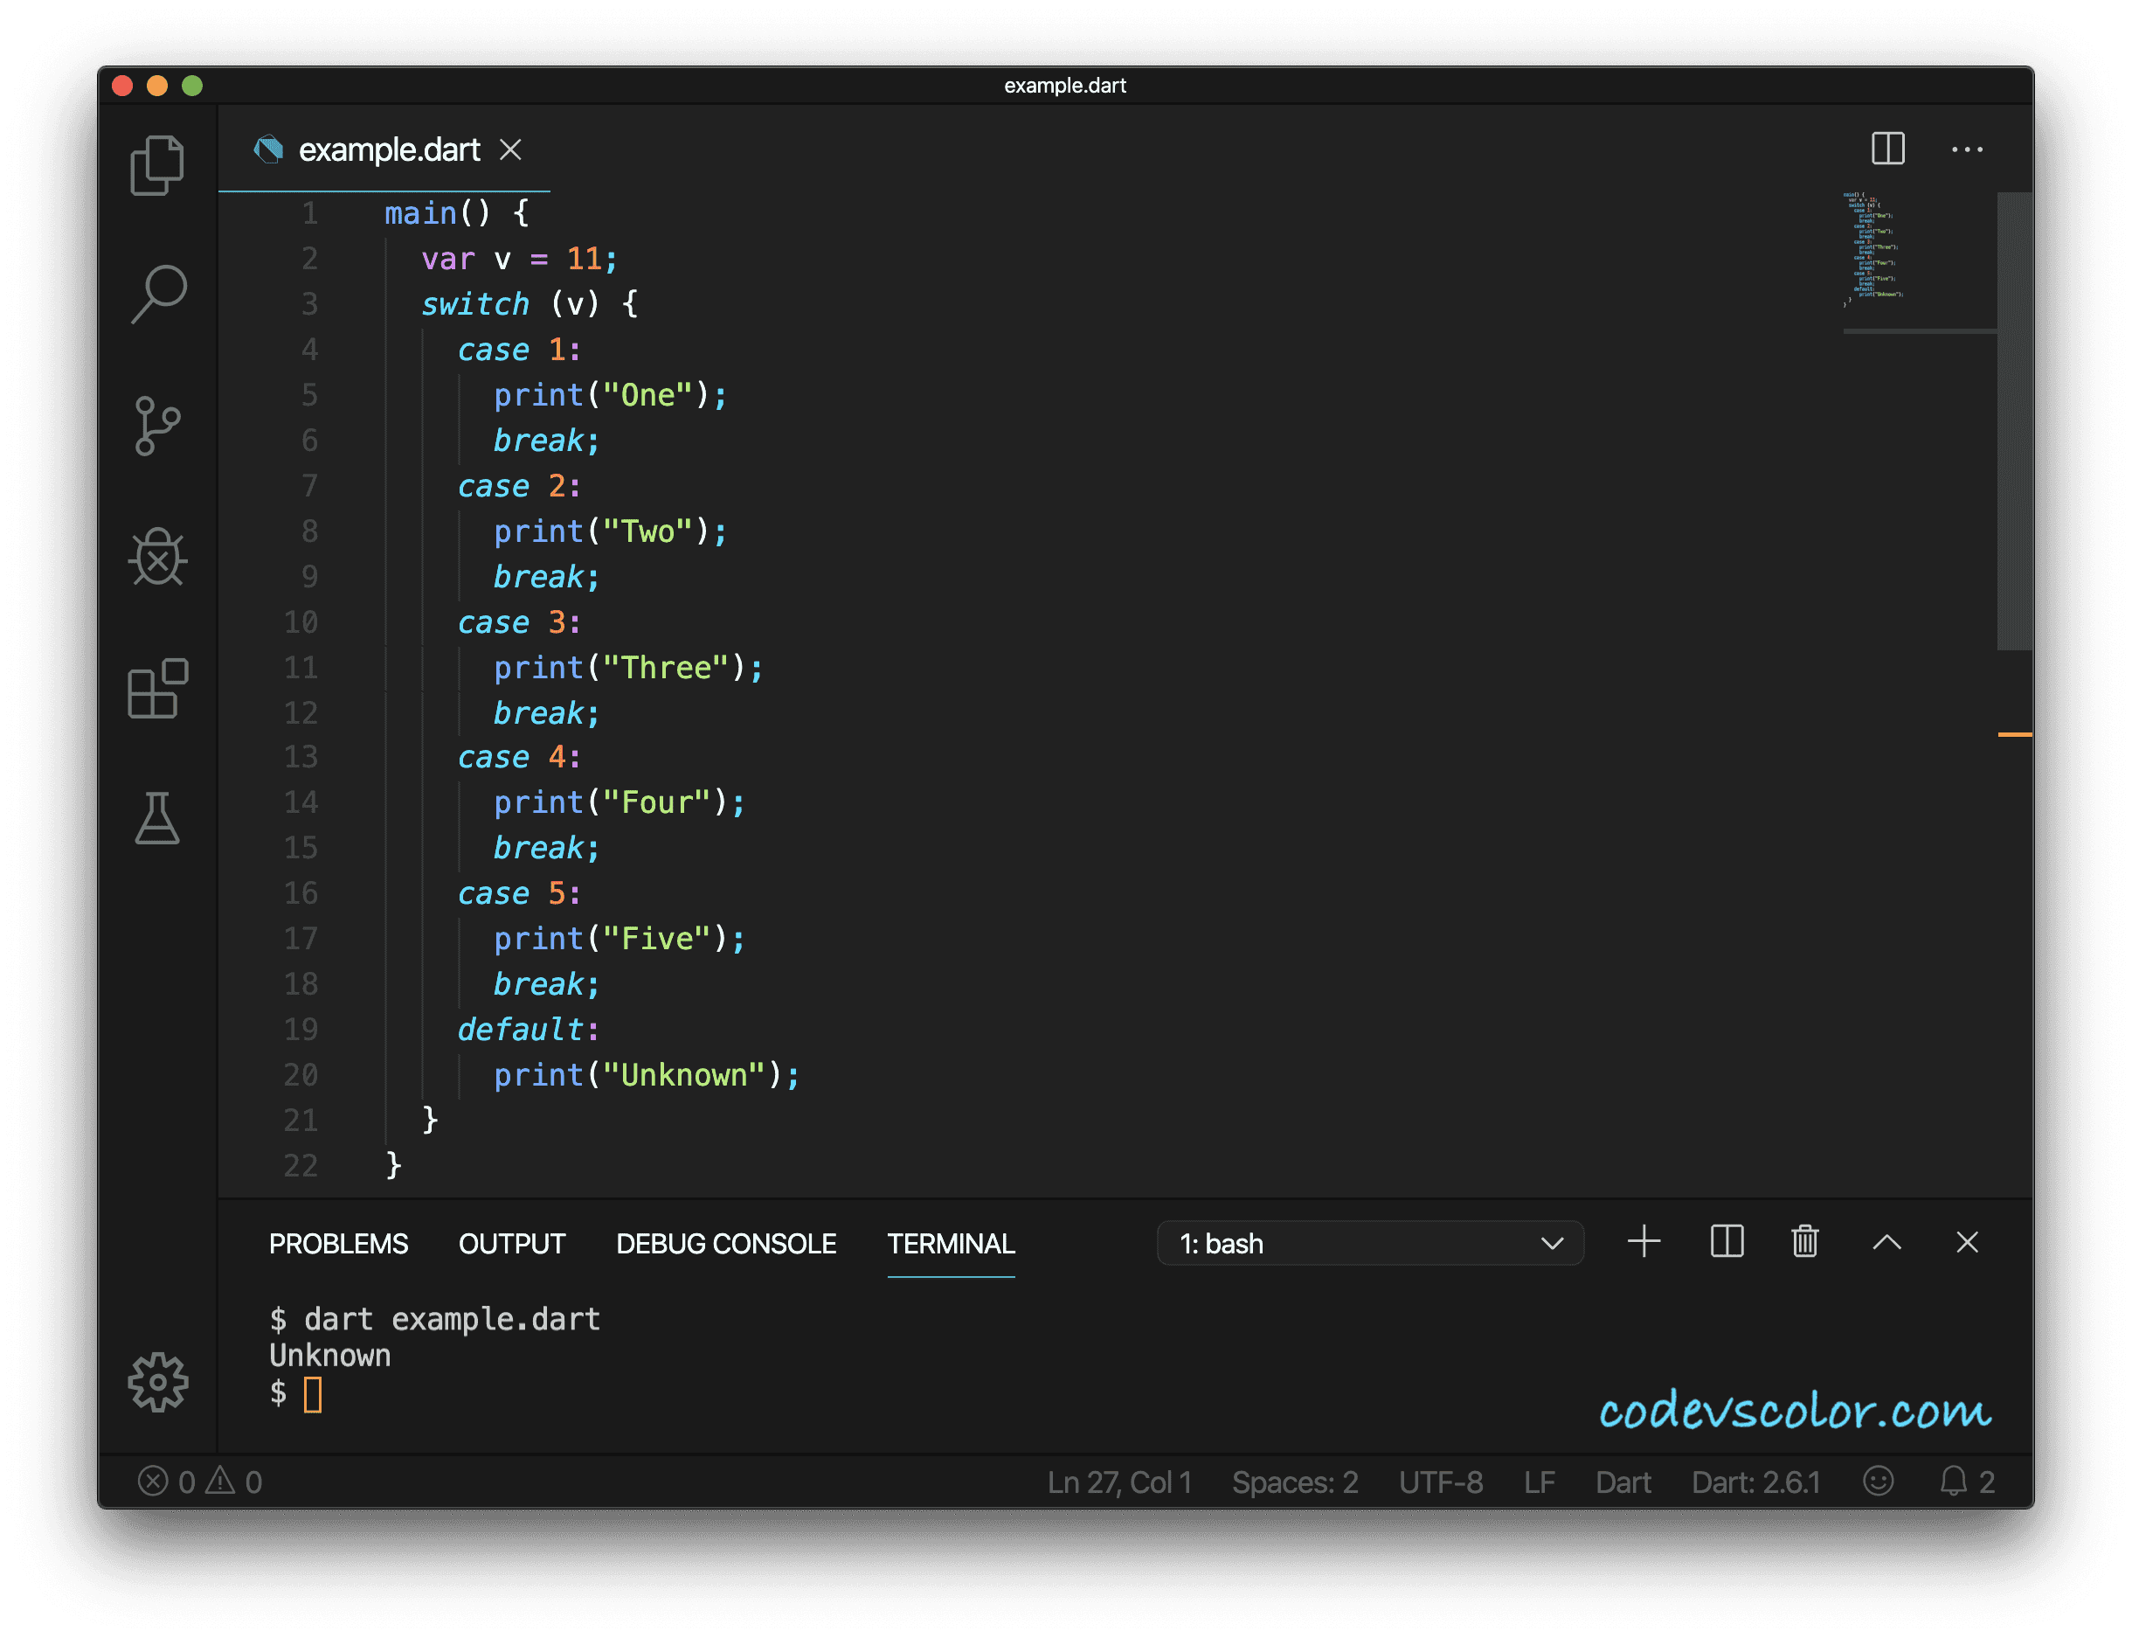Open the Search view in activity bar
The image size is (2132, 1638).
click(x=158, y=294)
